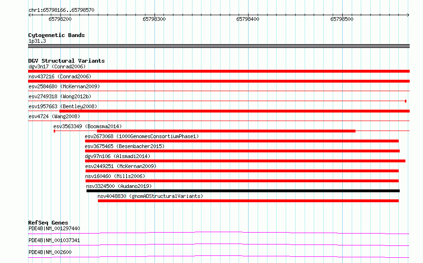This screenshot has width=423, height=263.
Task: Open variant dgv97n106 (Alsmadi2014) label
Action: coord(117,156)
